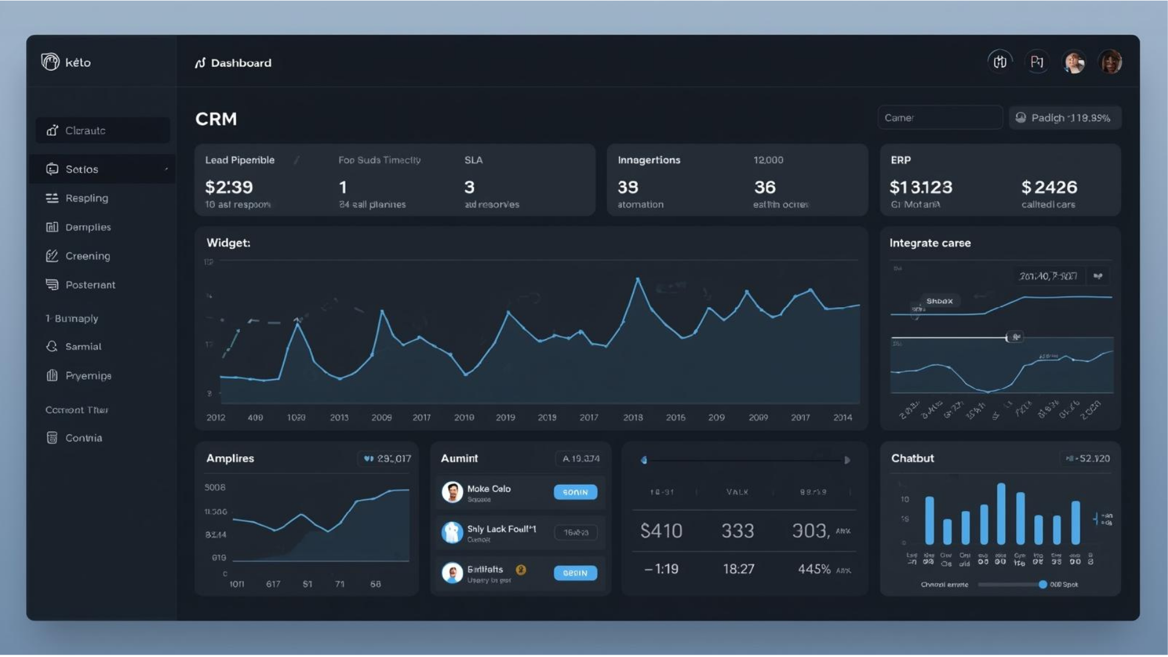Click the tallest bar in Chatbut chart
Viewport: 1168px width, 657px height.
[x=1001, y=514]
